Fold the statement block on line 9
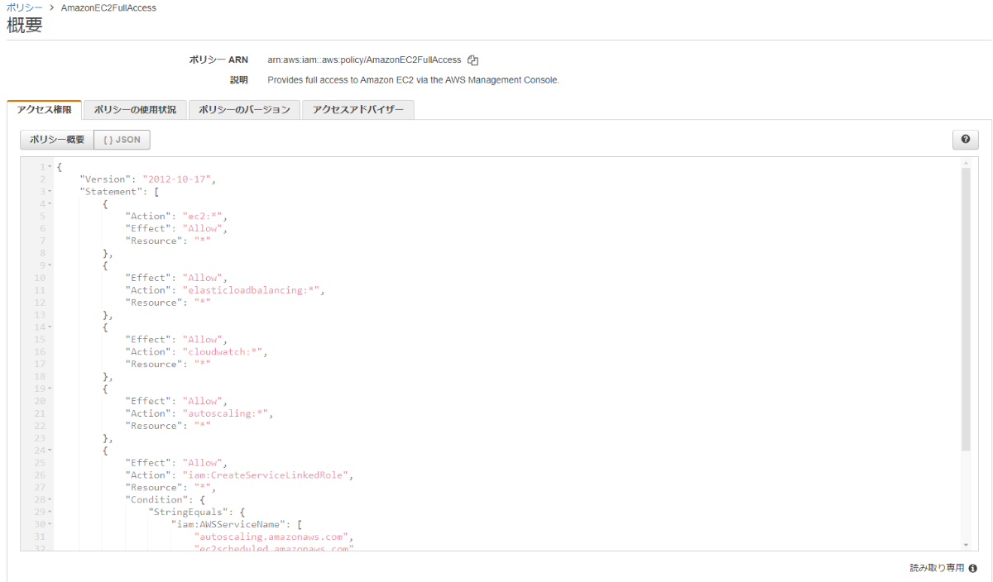993x582 pixels. coord(50,265)
